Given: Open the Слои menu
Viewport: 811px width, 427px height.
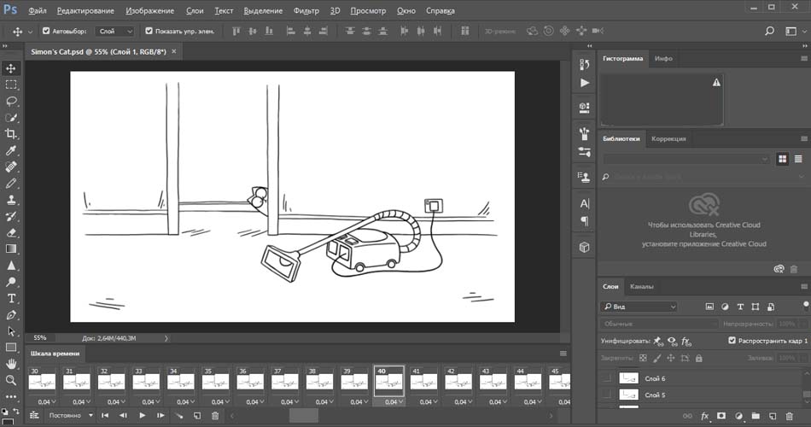Looking at the screenshot, I should tap(195, 10).
